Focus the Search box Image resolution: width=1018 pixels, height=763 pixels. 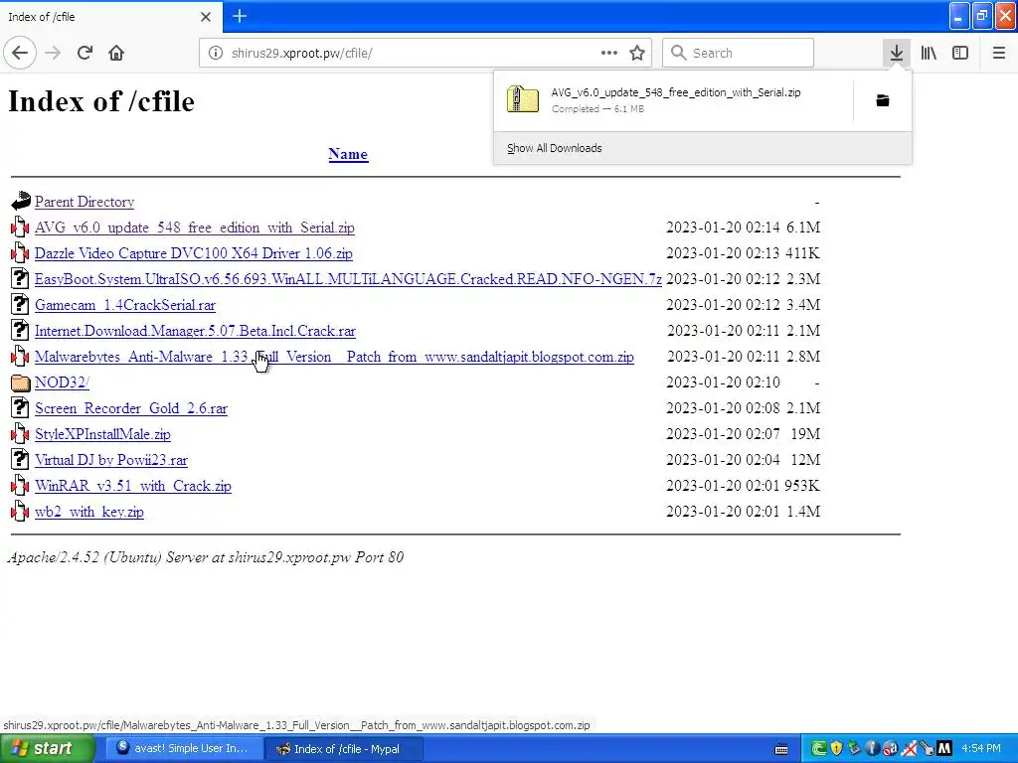point(739,53)
